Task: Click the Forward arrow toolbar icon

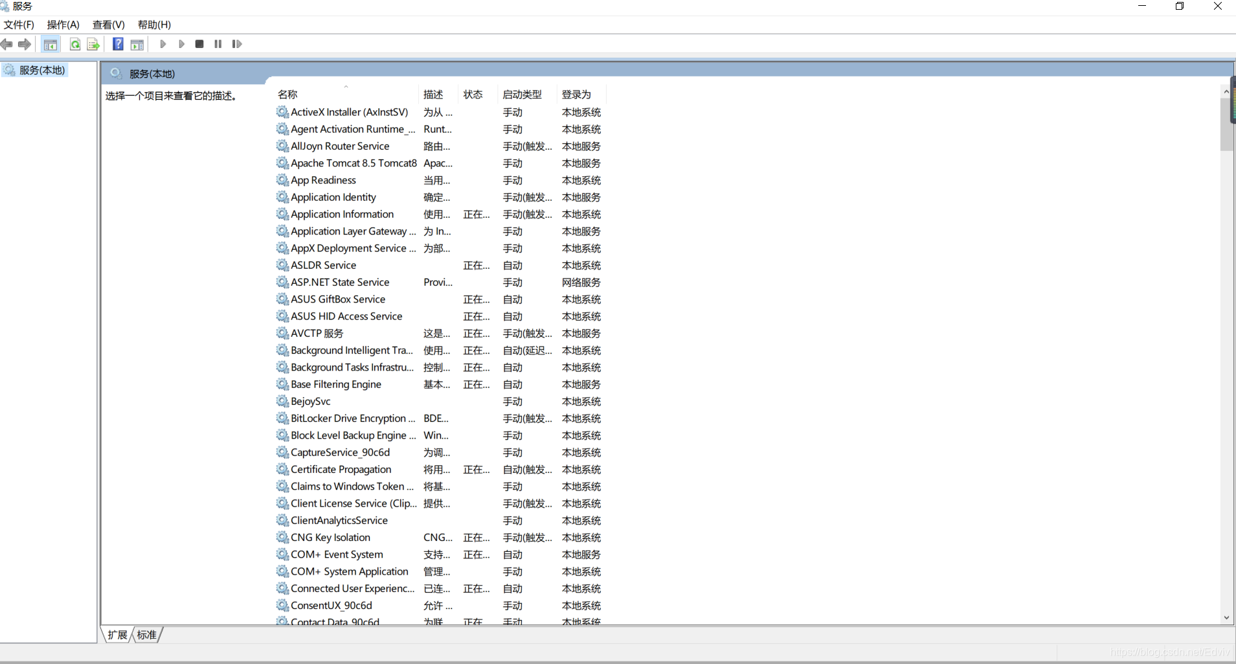Action: tap(25, 44)
